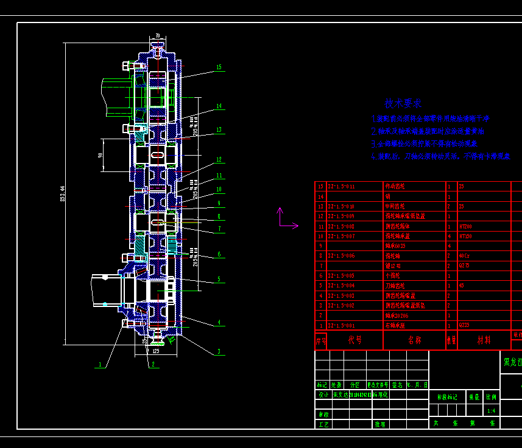Click the magenta UCS axis icon

(x=287, y=218)
